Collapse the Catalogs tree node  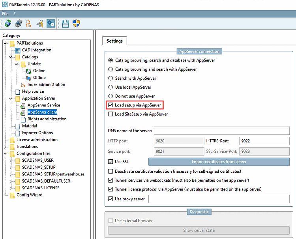(11, 57)
